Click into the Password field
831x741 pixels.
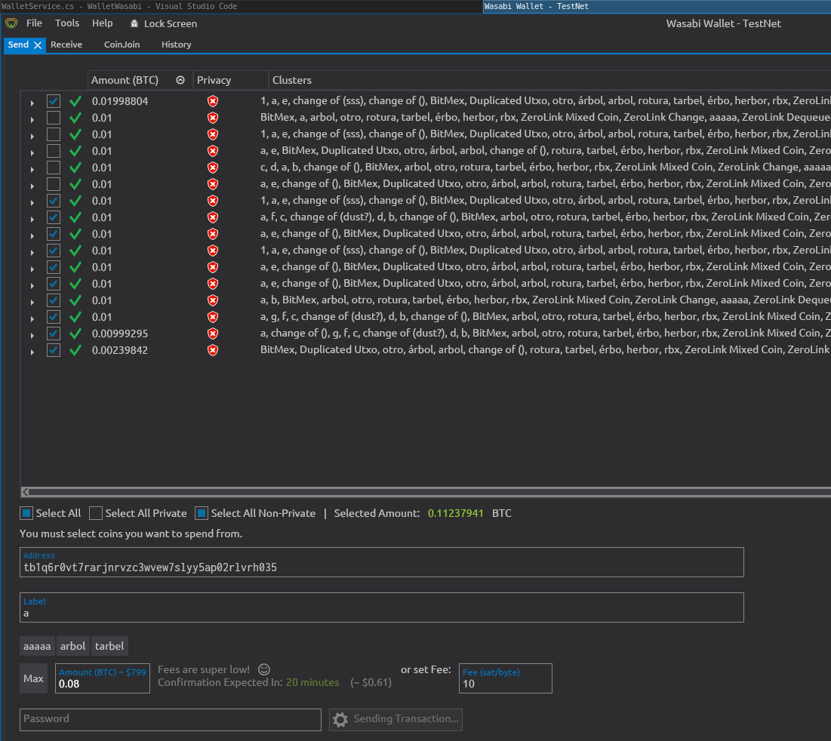pyautogui.click(x=170, y=719)
